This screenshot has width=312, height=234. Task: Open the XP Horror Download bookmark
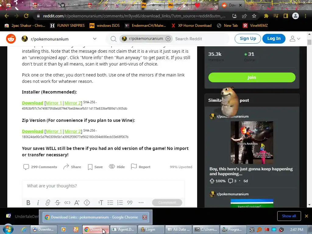pyautogui.click(x=191, y=26)
